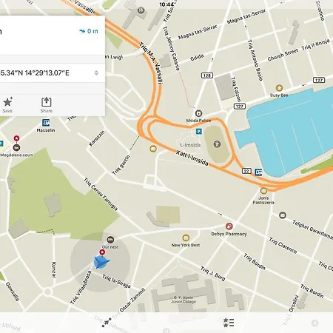Image resolution: width=333 pixels, height=333 pixels.
Task: Select the coordinates text field
Action: pos(53,73)
